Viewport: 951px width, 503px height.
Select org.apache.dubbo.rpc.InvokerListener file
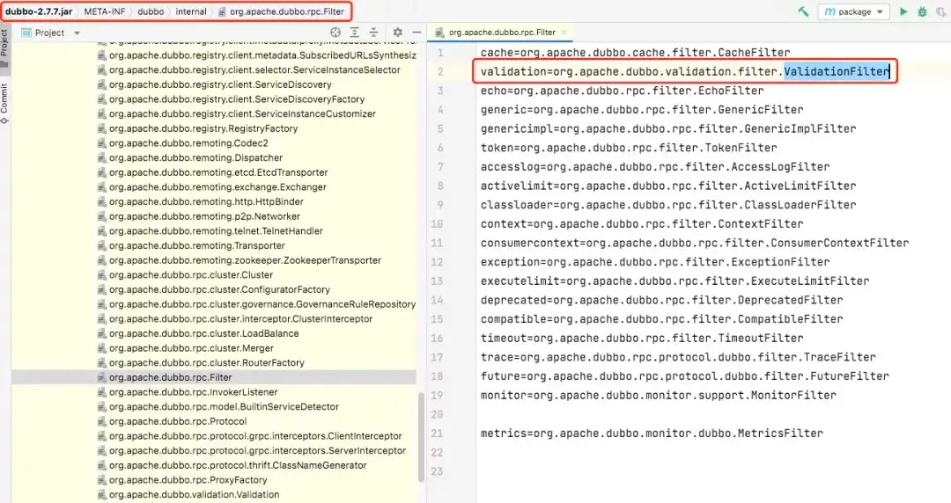click(194, 392)
